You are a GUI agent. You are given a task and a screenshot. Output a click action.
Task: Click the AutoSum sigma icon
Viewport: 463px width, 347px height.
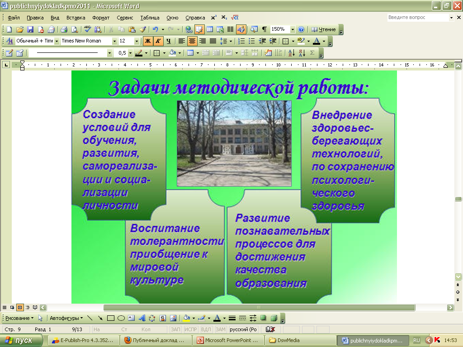click(312, 53)
